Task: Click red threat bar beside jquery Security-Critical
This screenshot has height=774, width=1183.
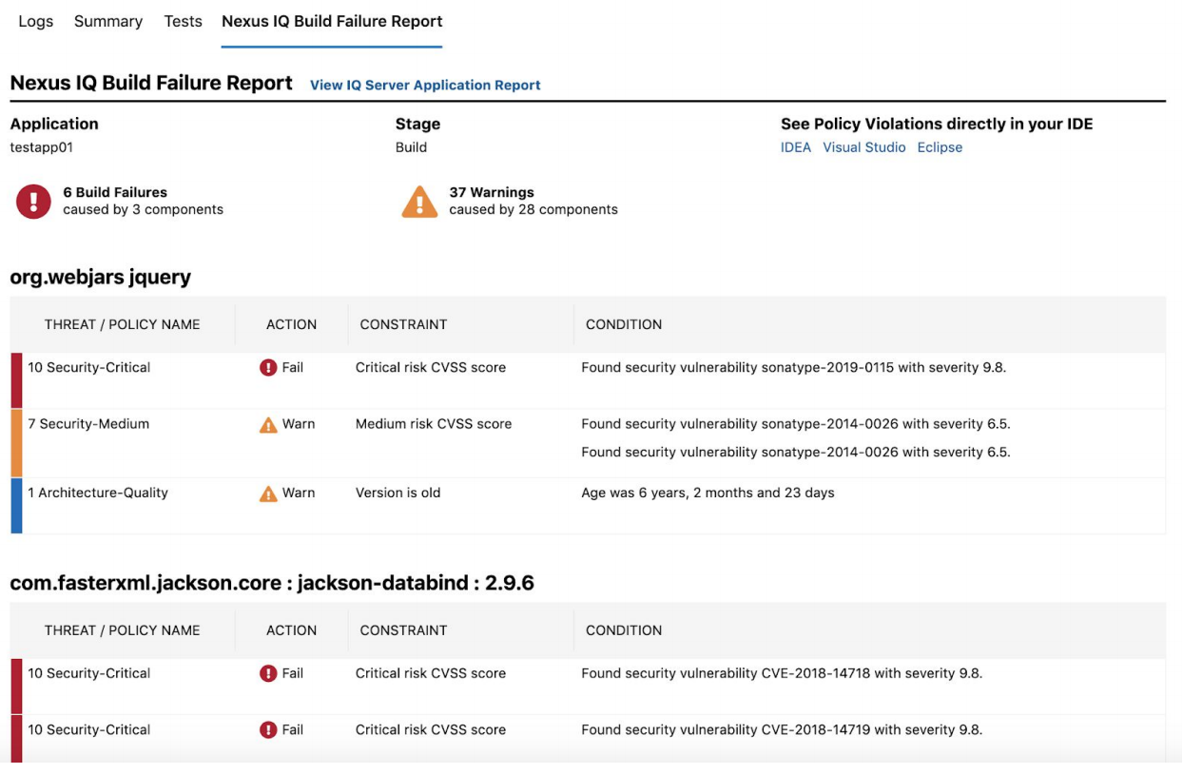Action: (16, 380)
